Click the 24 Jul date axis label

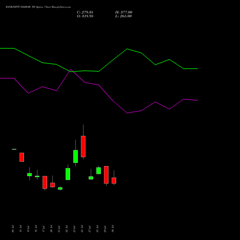pyautogui.click(x=82, y=228)
